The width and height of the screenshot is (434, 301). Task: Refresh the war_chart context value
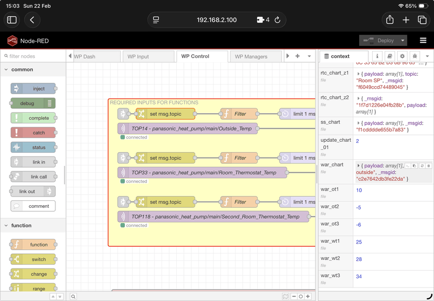click(x=422, y=166)
